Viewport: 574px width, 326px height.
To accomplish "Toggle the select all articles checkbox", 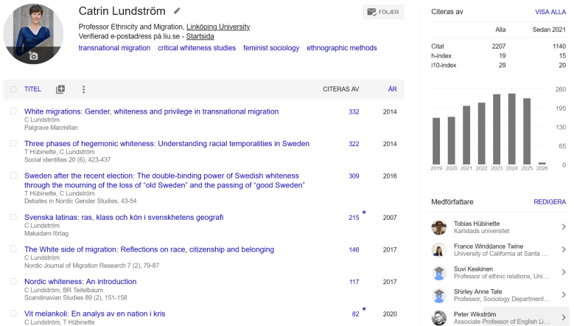I will pos(13,89).
